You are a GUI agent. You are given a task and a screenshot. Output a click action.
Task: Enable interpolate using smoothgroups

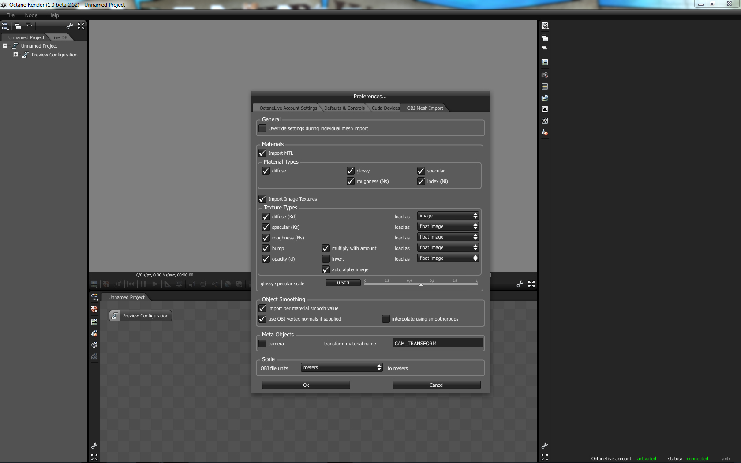pyautogui.click(x=386, y=319)
